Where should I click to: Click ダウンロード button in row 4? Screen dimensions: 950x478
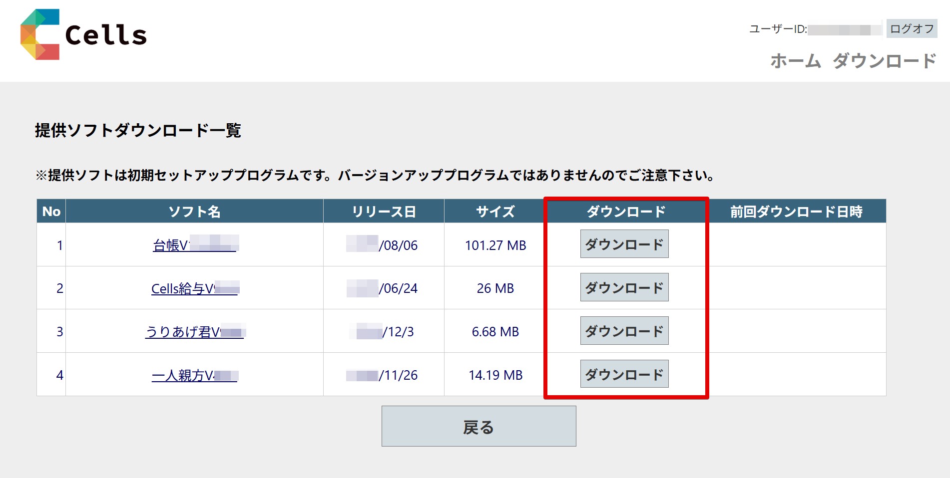[x=624, y=374]
